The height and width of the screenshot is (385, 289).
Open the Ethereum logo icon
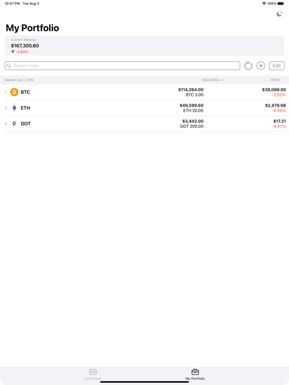tap(14, 108)
